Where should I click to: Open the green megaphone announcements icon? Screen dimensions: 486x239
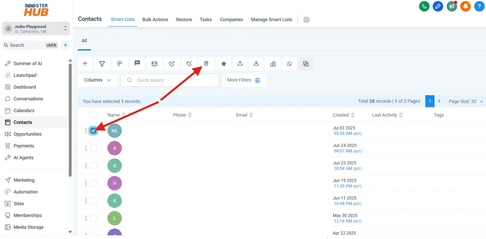pos(452,6)
